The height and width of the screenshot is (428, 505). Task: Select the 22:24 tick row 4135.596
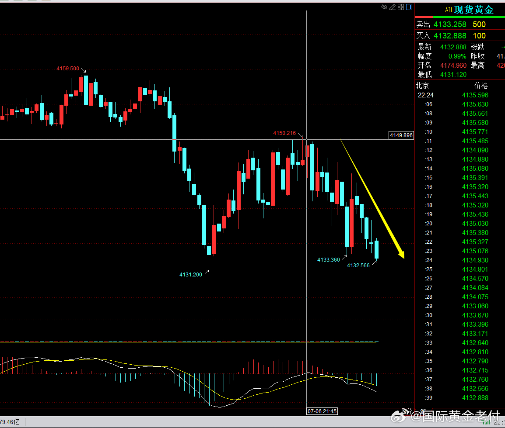453,95
